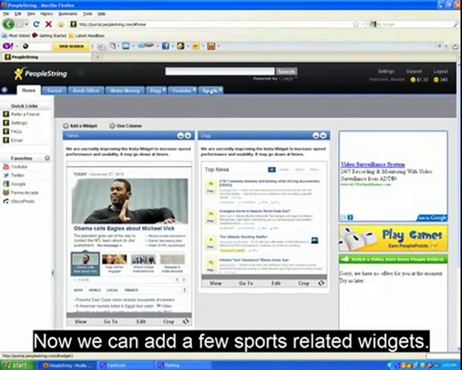Close the Digg tab with its X

164,89
